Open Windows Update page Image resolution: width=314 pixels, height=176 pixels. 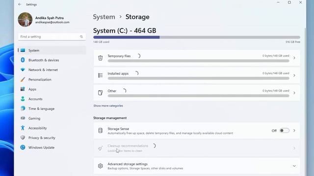coord(52,148)
